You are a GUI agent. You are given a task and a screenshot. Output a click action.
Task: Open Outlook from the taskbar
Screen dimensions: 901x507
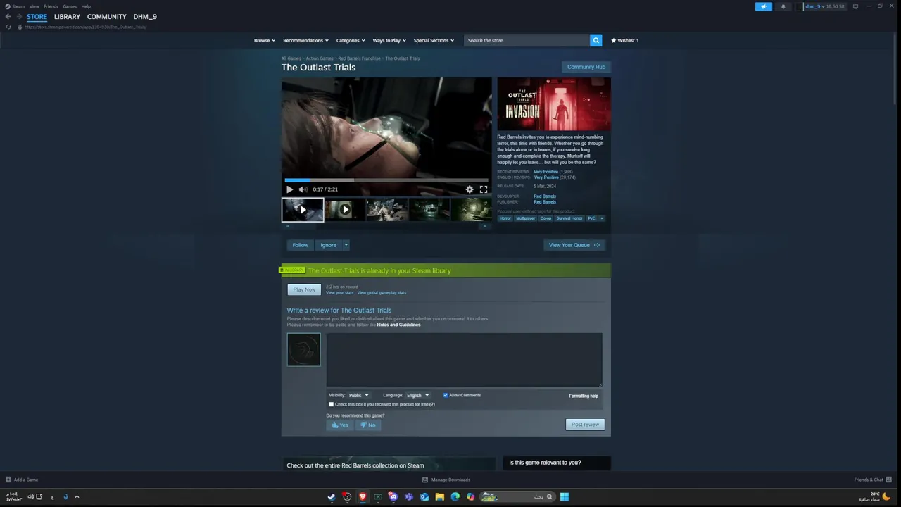pos(424,496)
